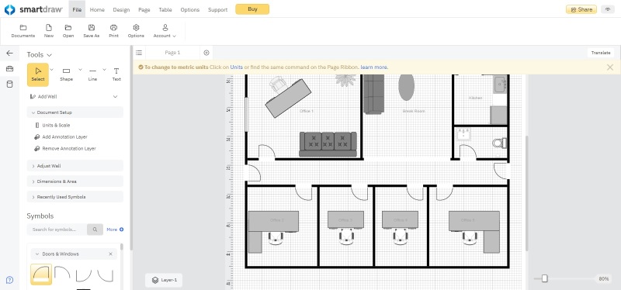Open the data cylinder sidebar icon
The width and height of the screenshot is (621, 290).
(9, 84)
